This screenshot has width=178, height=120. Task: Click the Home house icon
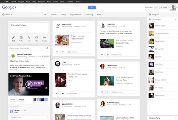pos(3,14)
